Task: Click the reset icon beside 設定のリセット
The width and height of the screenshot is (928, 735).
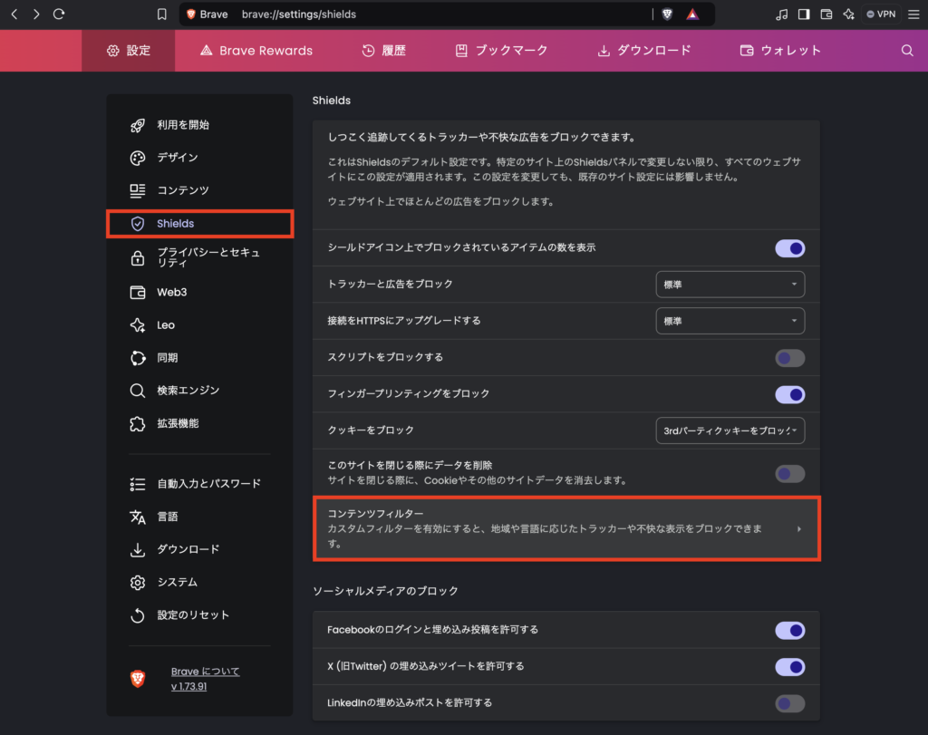Action: (138, 615)
